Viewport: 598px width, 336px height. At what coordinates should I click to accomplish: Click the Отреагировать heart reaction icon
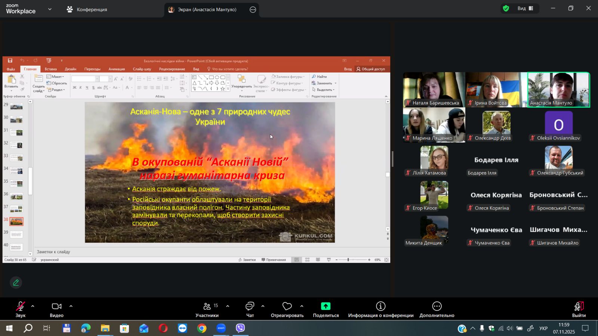click(287, 307)
